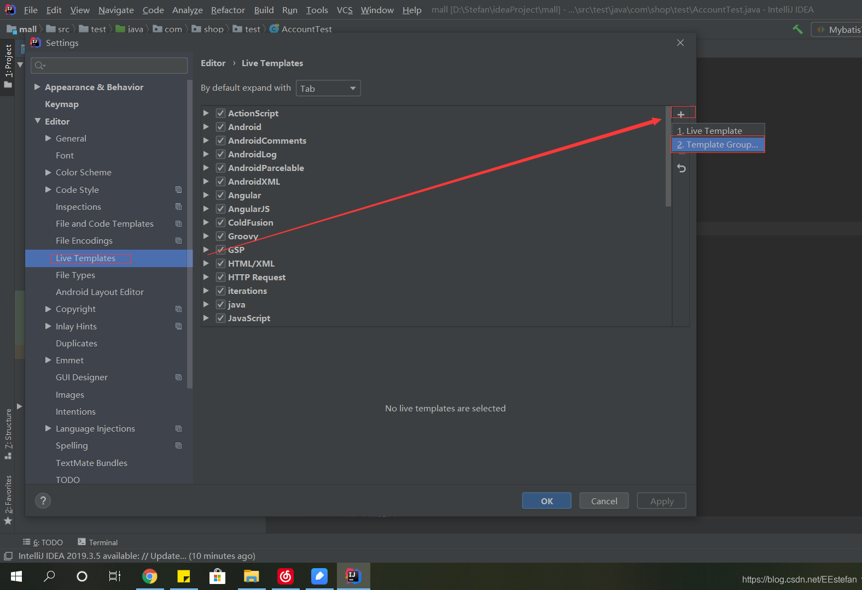This screenshot has width=862, height=590.
Task: Open Chrome from the taskbar
Action: [x=149, y=576]
